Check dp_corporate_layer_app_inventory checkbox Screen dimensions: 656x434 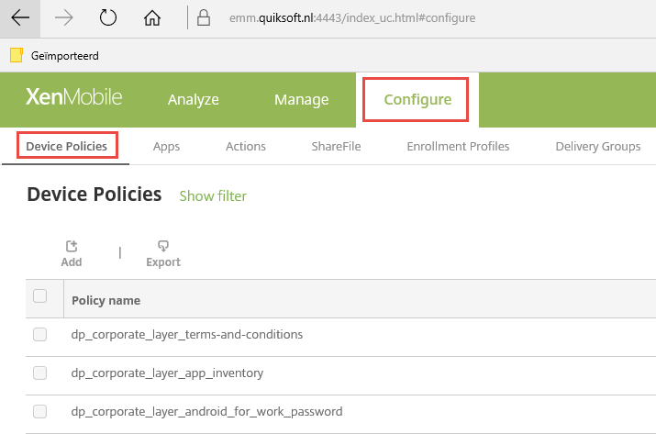pyautogui.click(x=39, y=373)
